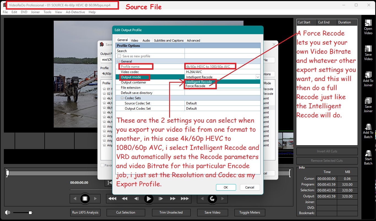The height and width of the screenshot is (221, 376).
Task: Click the Duration column header
Action: pos(347,22)
